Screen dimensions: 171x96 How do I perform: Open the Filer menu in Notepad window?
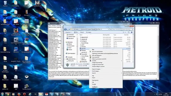(x=50, y=26)
